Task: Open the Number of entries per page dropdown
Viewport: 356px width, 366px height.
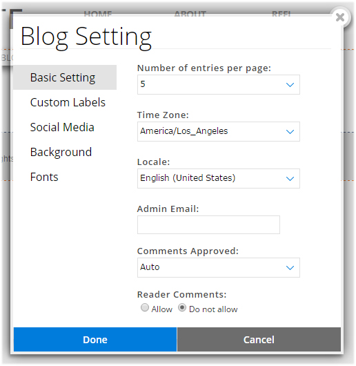Action: click(x=219, y=84)
